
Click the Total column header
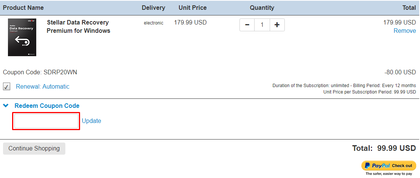409,8
